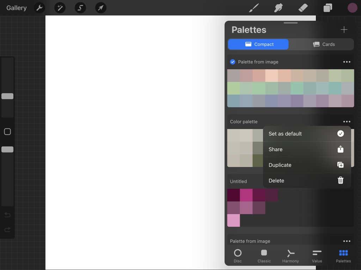
Task: Choose Set as default from context menu
Action: (285, 134)
